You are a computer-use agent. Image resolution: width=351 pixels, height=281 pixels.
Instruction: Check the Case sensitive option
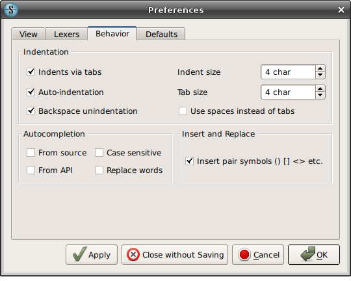(x=99, y=153)
